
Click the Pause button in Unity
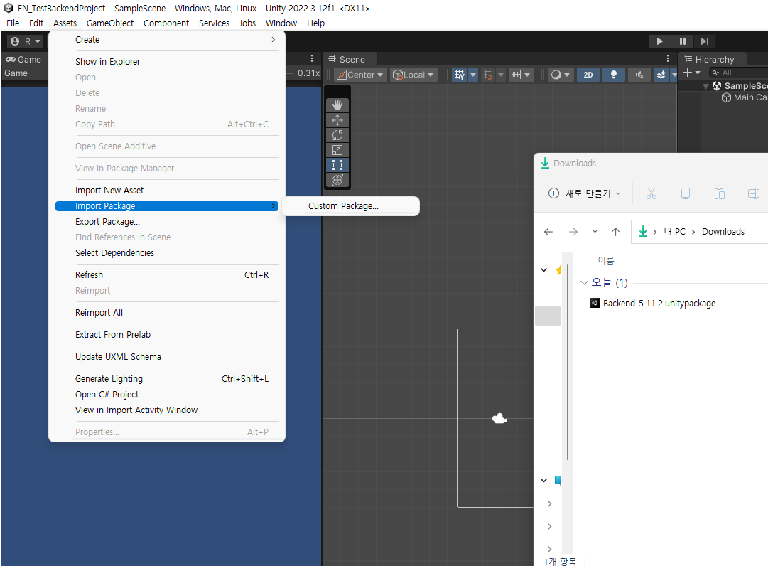(682, 41)
